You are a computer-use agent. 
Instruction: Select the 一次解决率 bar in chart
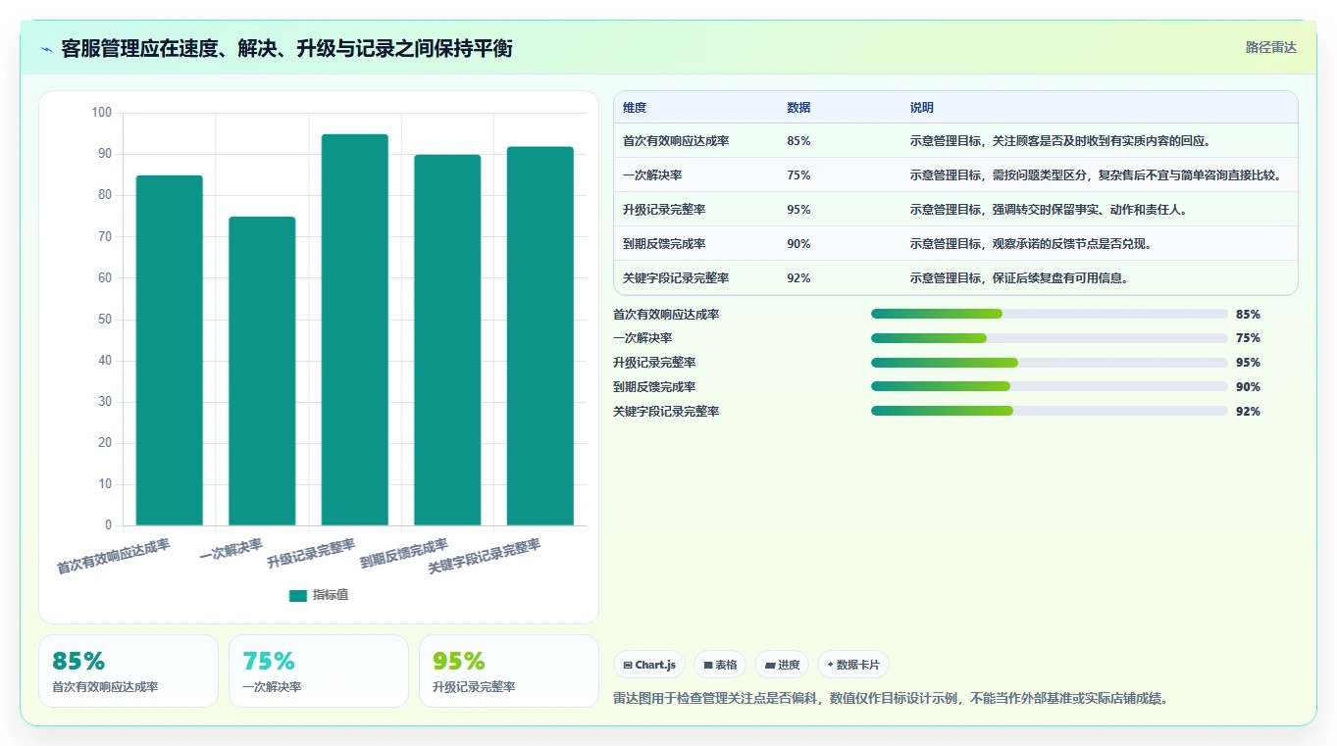pos(262,371)
